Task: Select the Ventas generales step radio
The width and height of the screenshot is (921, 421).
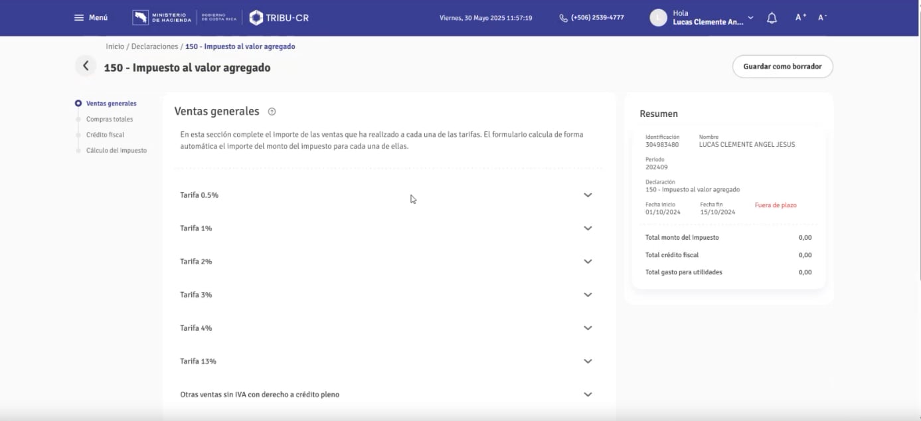Action: [x=78, y=103]
